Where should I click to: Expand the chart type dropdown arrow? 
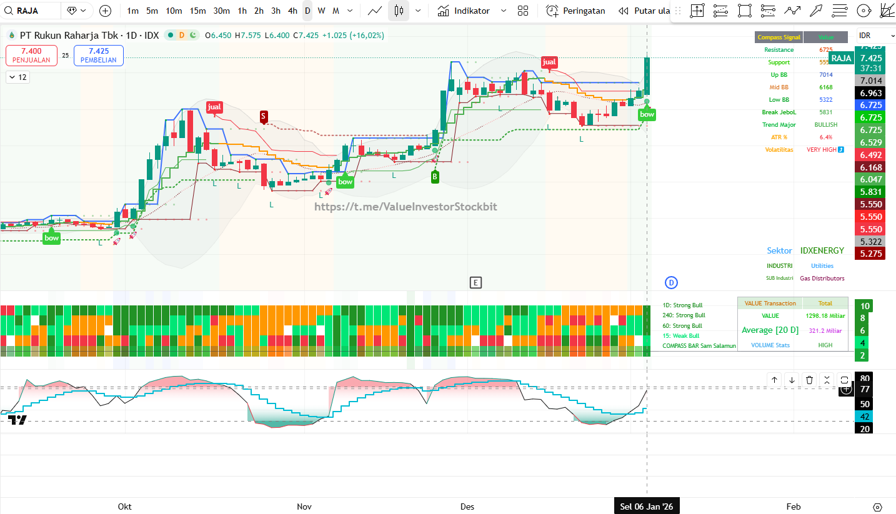[417, 11]
